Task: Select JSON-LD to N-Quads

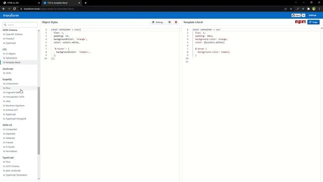Action: [9, 147]
